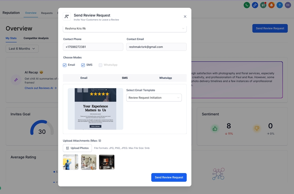
Task: Switch to the Competitor Analysis tab
Action: (x=36, y=38)
